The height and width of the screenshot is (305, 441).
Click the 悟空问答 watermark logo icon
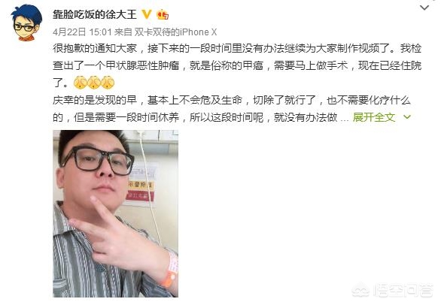[361, 290]
